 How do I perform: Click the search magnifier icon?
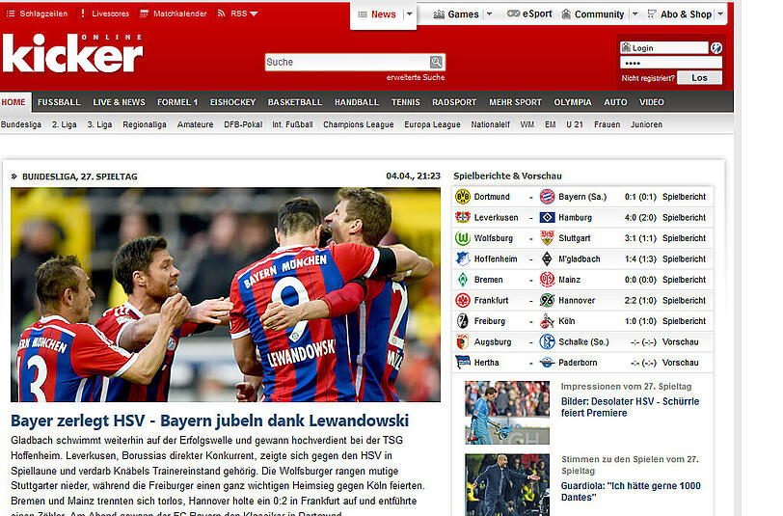click(436, 62)
